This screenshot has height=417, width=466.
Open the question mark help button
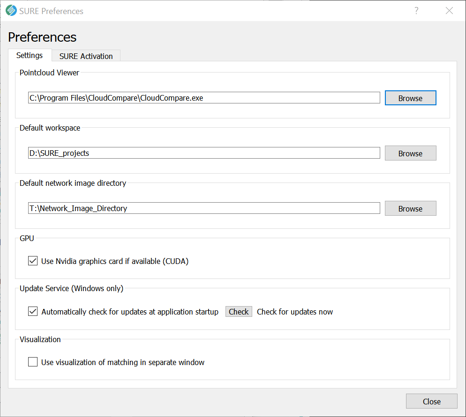tap(416, 11)
